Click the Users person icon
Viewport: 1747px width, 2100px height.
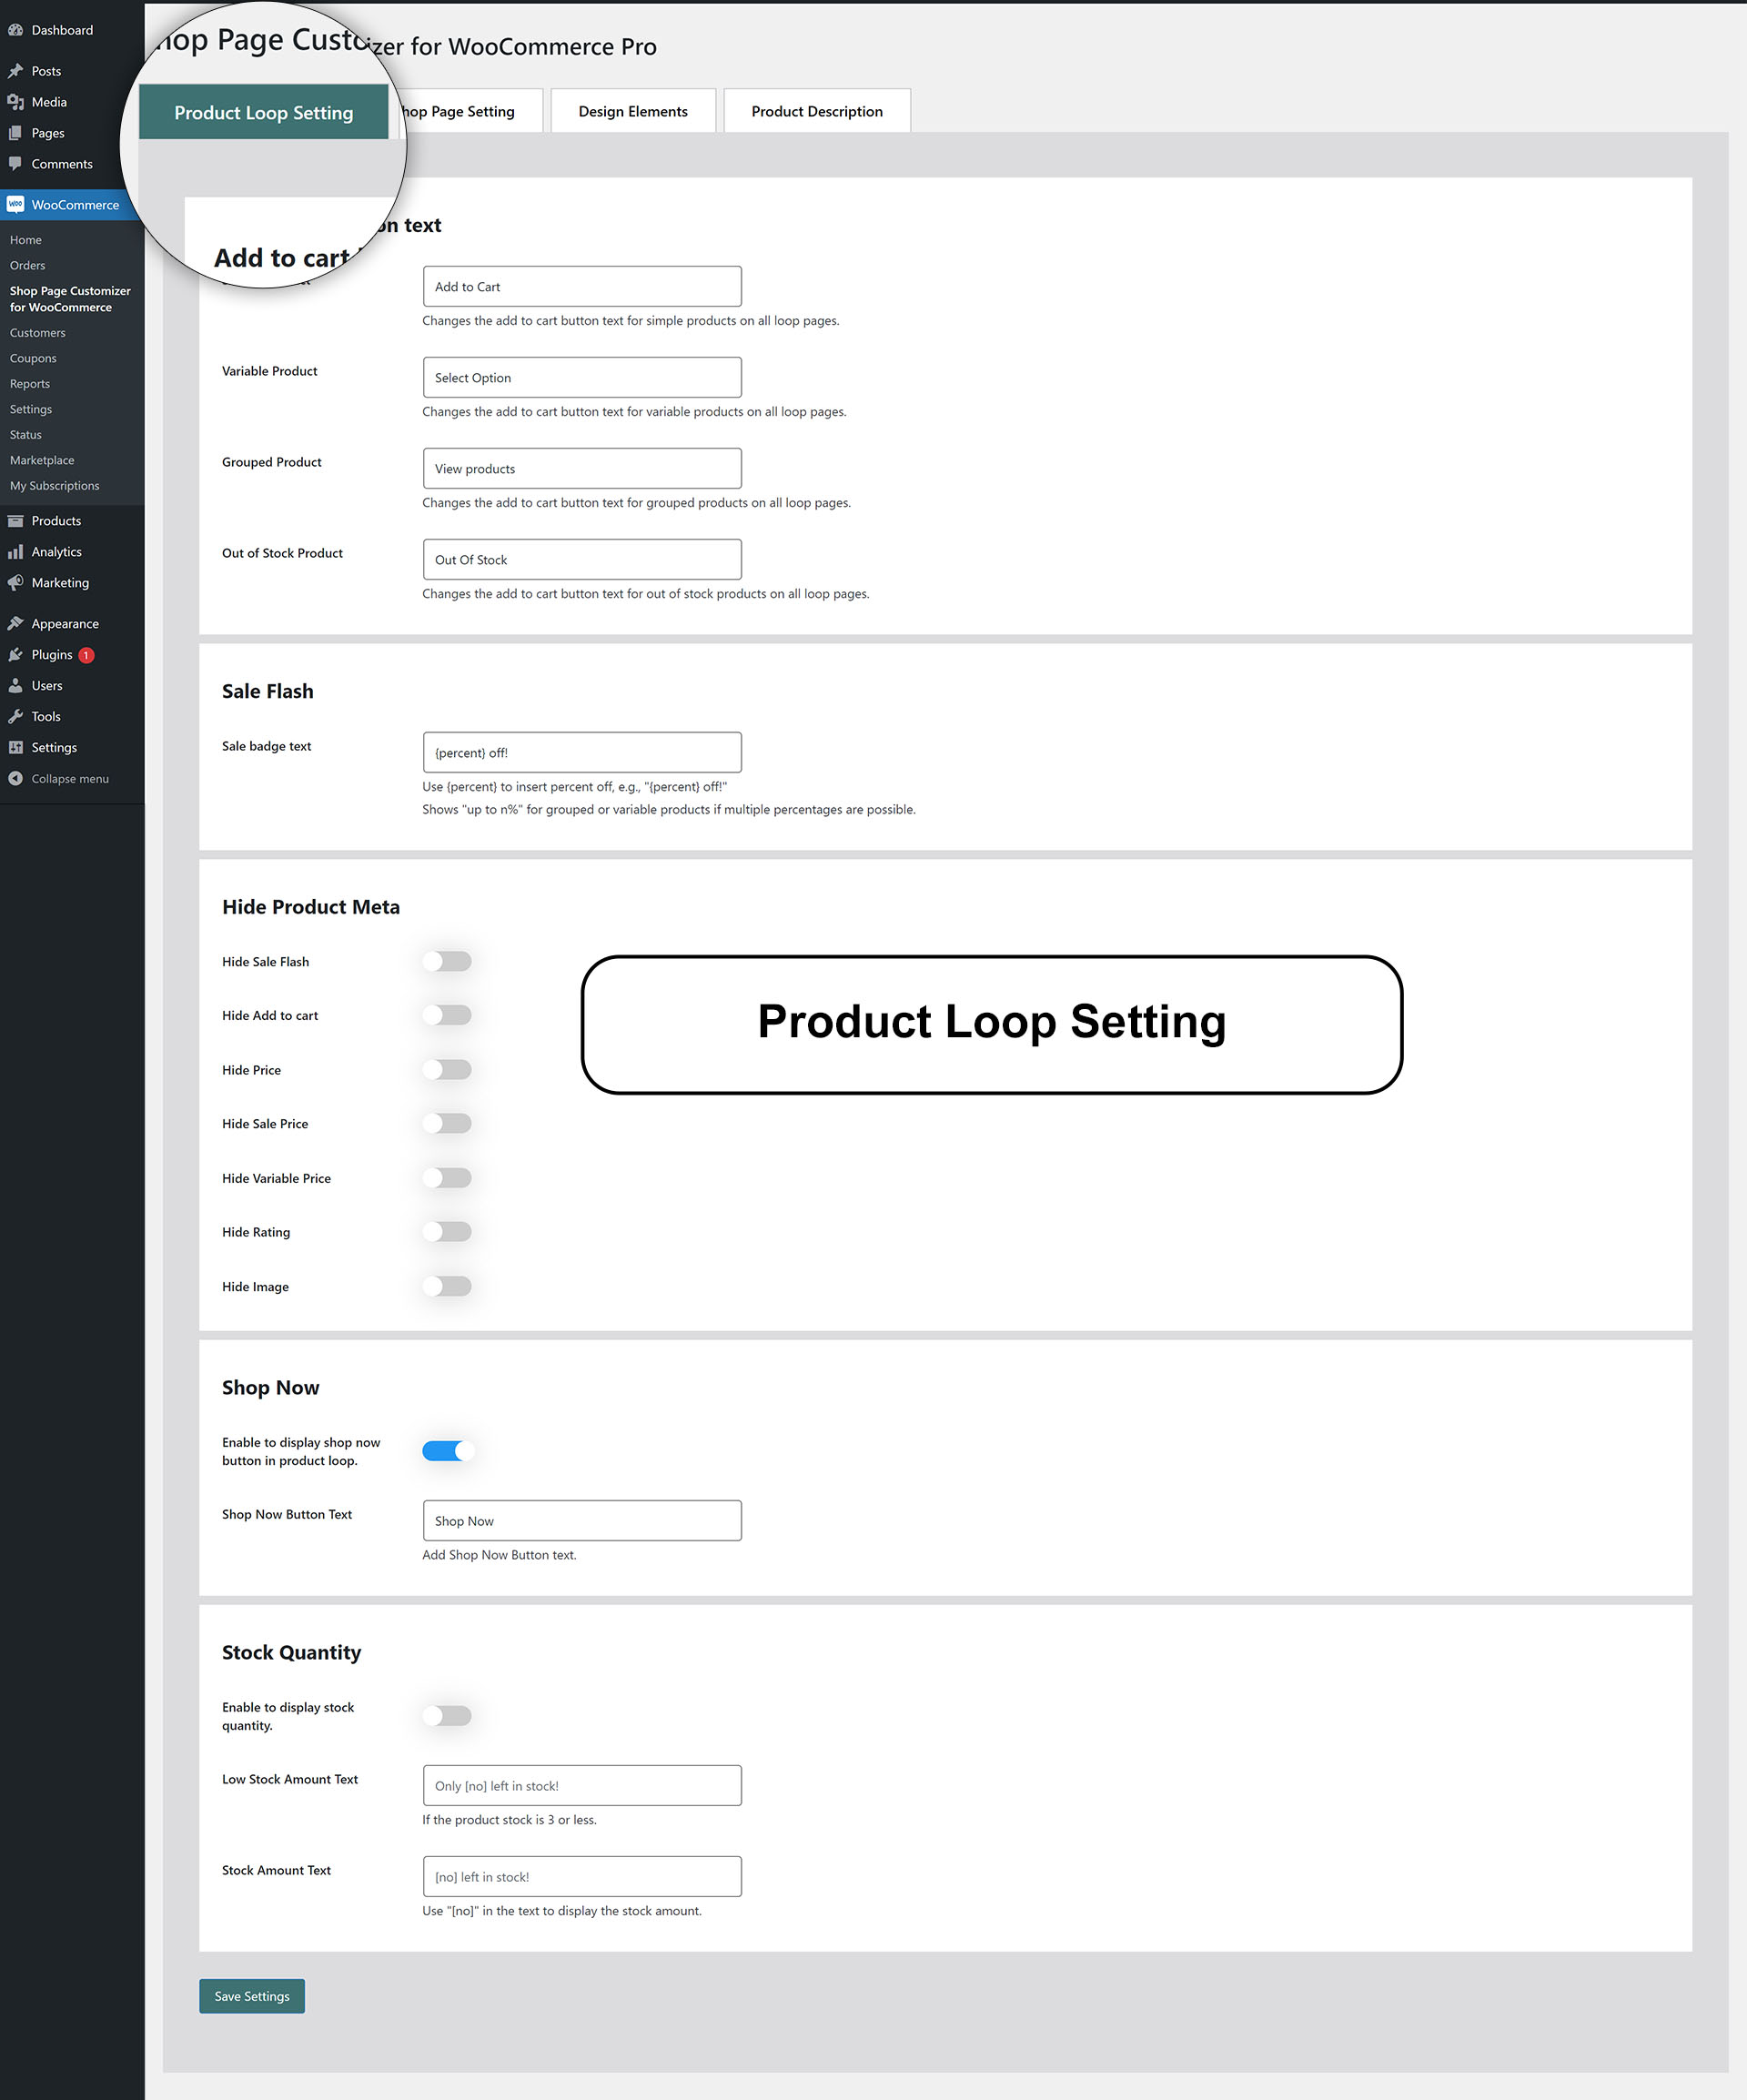tap(16, 686)
